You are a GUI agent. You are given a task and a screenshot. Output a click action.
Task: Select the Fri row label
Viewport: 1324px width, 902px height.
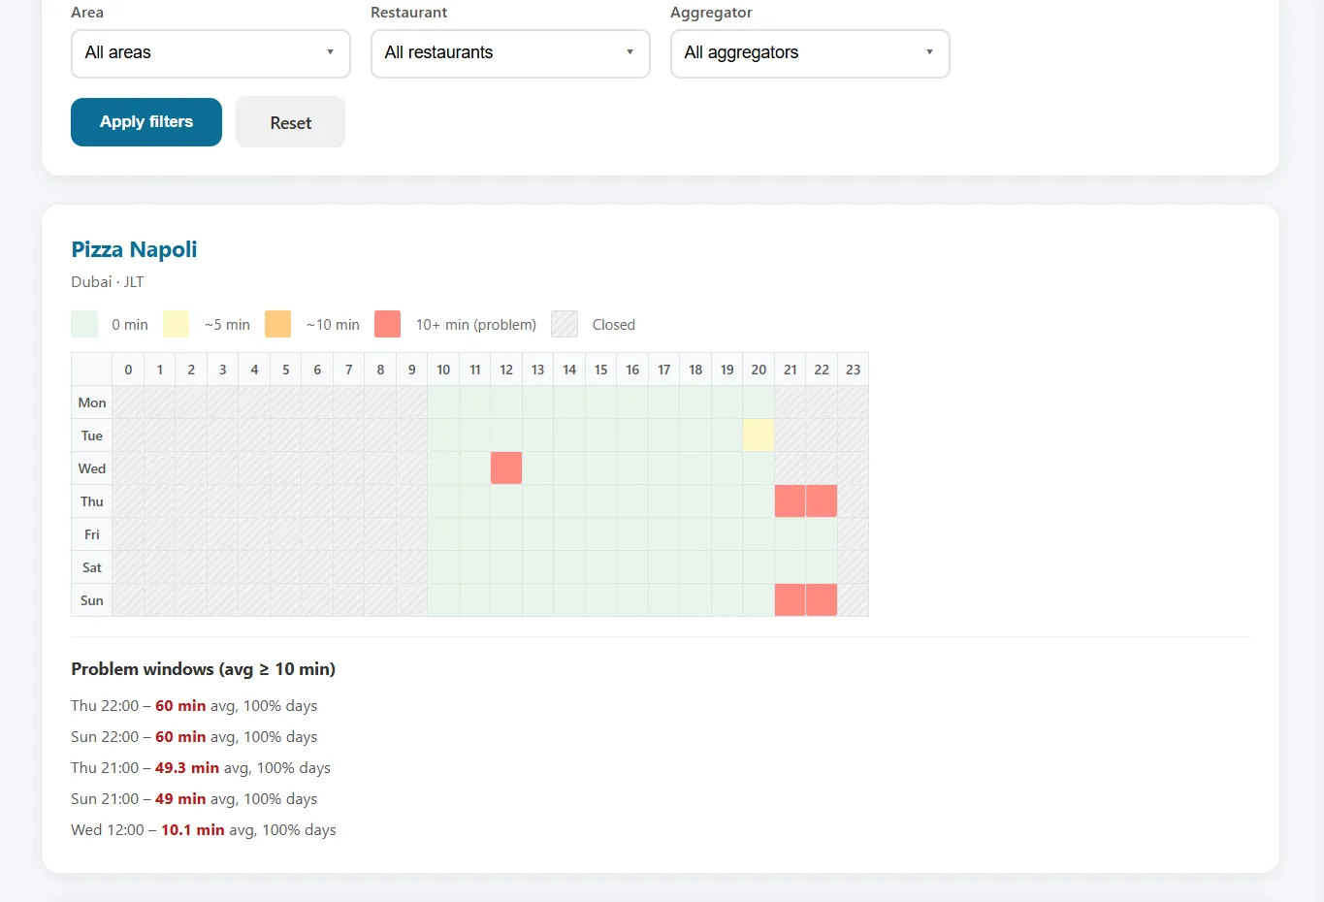pyautogui.click(x=92, y=534)
